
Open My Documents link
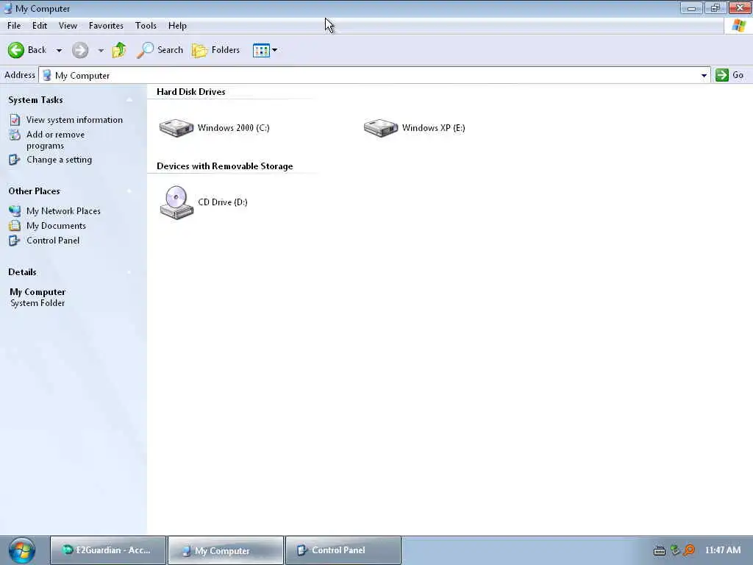56,226
